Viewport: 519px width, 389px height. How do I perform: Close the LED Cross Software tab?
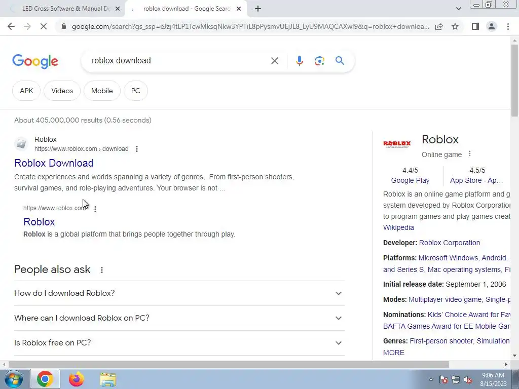[x=118, y=9]
